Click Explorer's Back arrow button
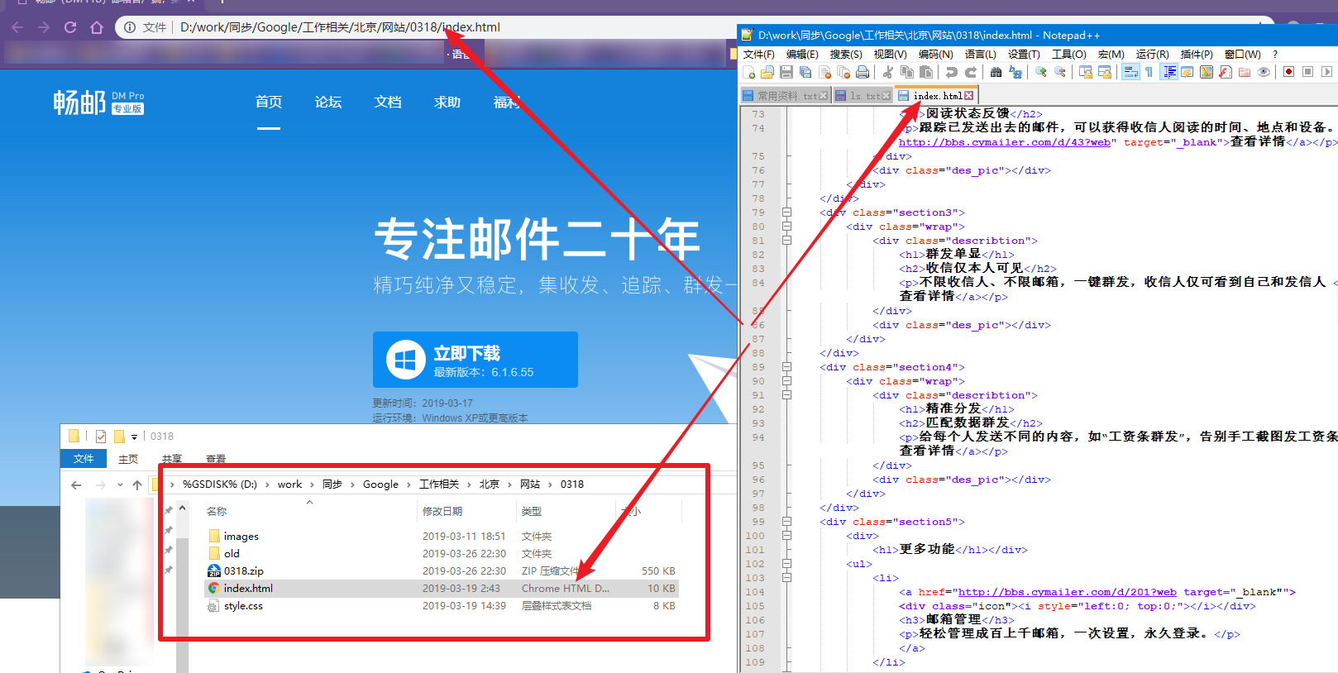This screenshot has height=673, width=1338. 76,484
